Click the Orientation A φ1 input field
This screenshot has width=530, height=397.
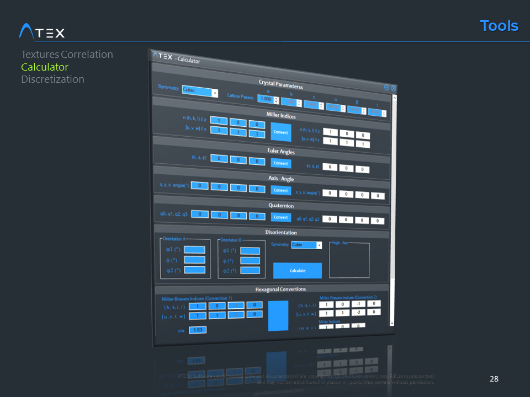[195, 249]
